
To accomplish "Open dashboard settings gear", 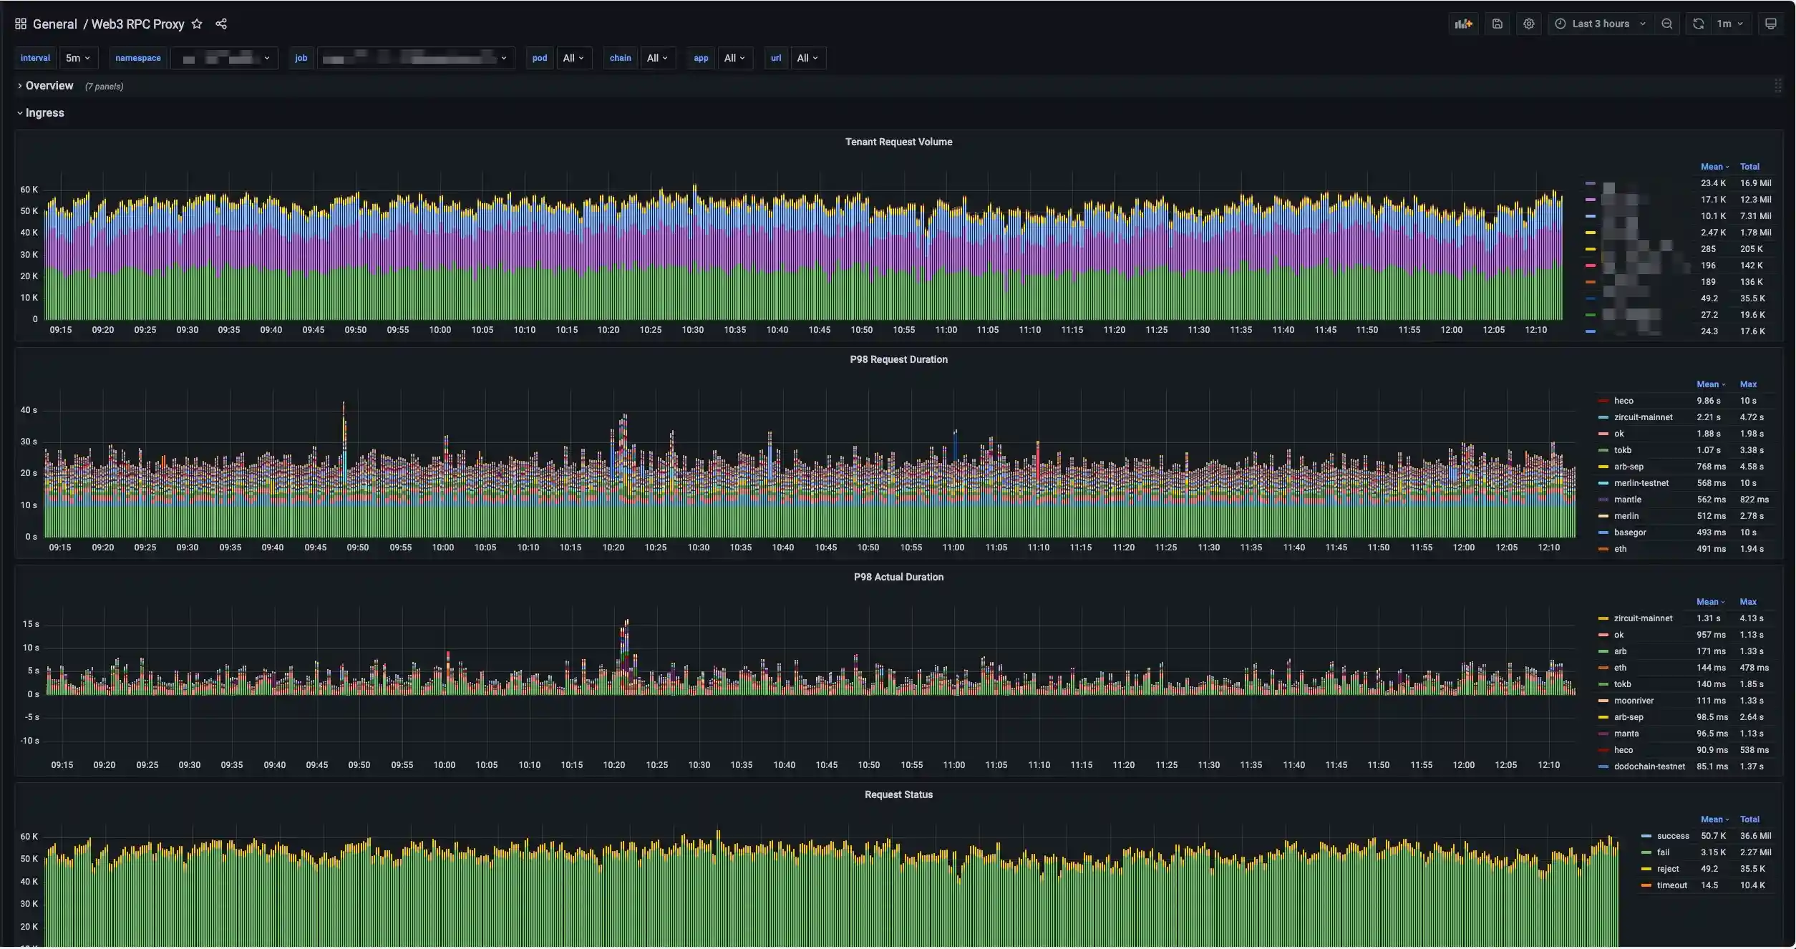I will (x=1529, y=24).
